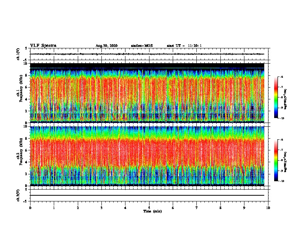
Task: Click time axis tick label "10"
Action: click(268, 208)
